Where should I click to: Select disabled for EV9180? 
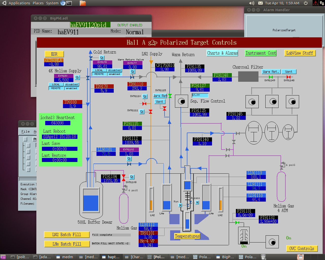point(71,85)
